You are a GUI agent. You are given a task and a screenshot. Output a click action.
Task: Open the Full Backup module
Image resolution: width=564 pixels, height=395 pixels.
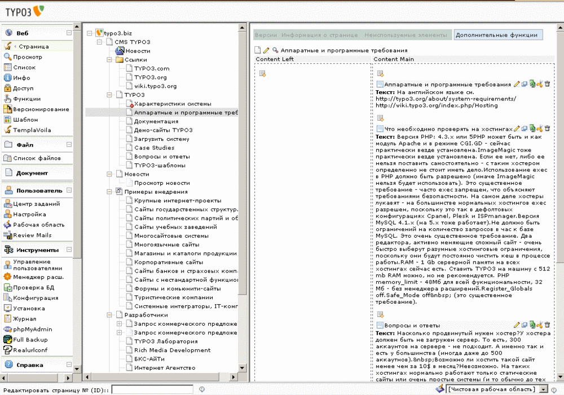(x=30, y=339)
